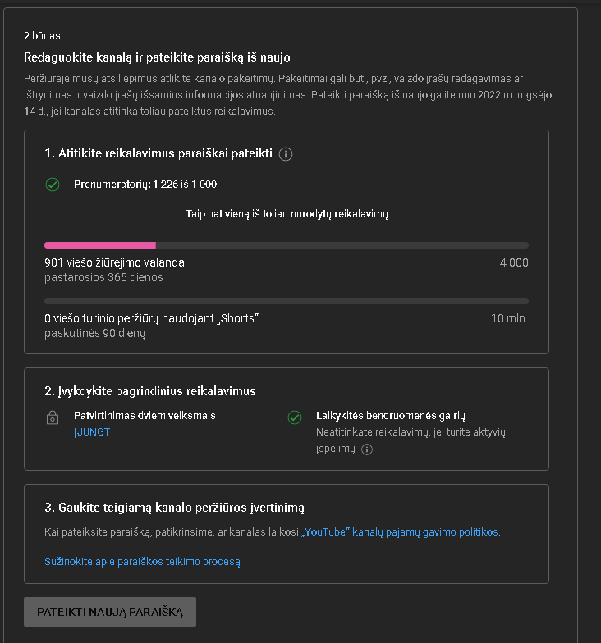Click the ĮJUNGTI link
This screenshot has width=601, height=643.
pyautogui.click(x=94, y=432)
